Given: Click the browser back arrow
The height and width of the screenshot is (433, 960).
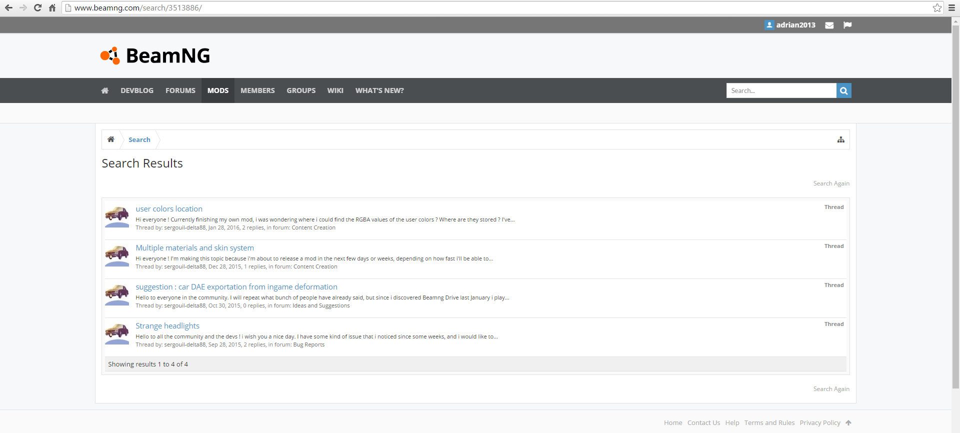Looking at the screenshot, I should (8, 7).
